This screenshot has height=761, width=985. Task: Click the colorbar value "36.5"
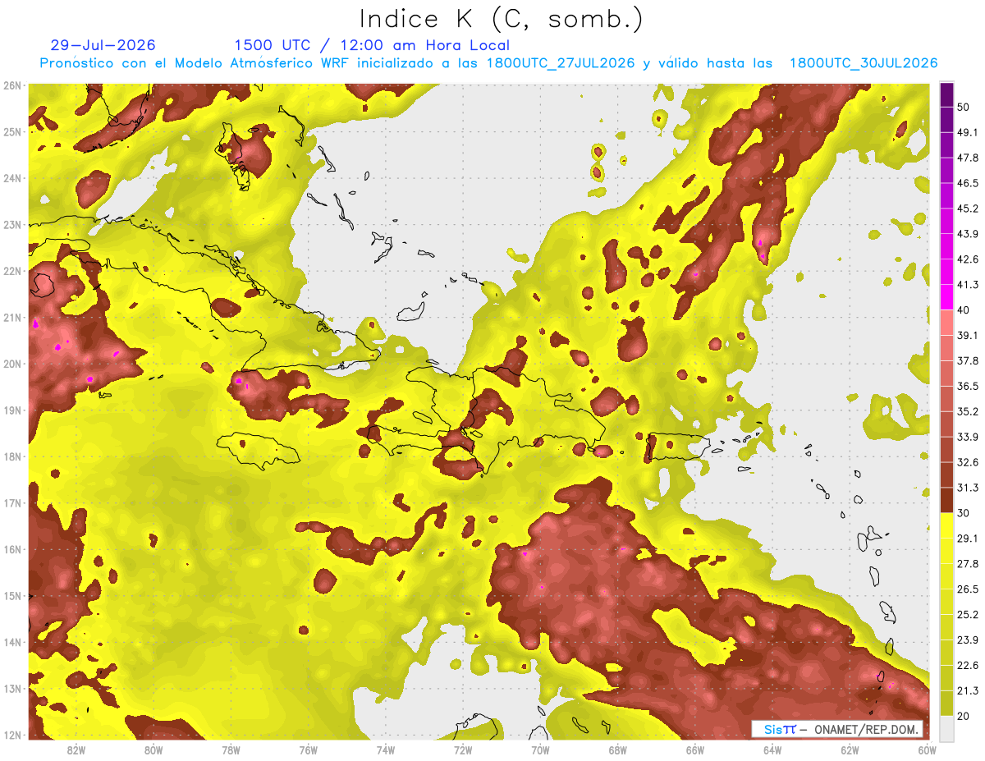(x=968, y=386)
